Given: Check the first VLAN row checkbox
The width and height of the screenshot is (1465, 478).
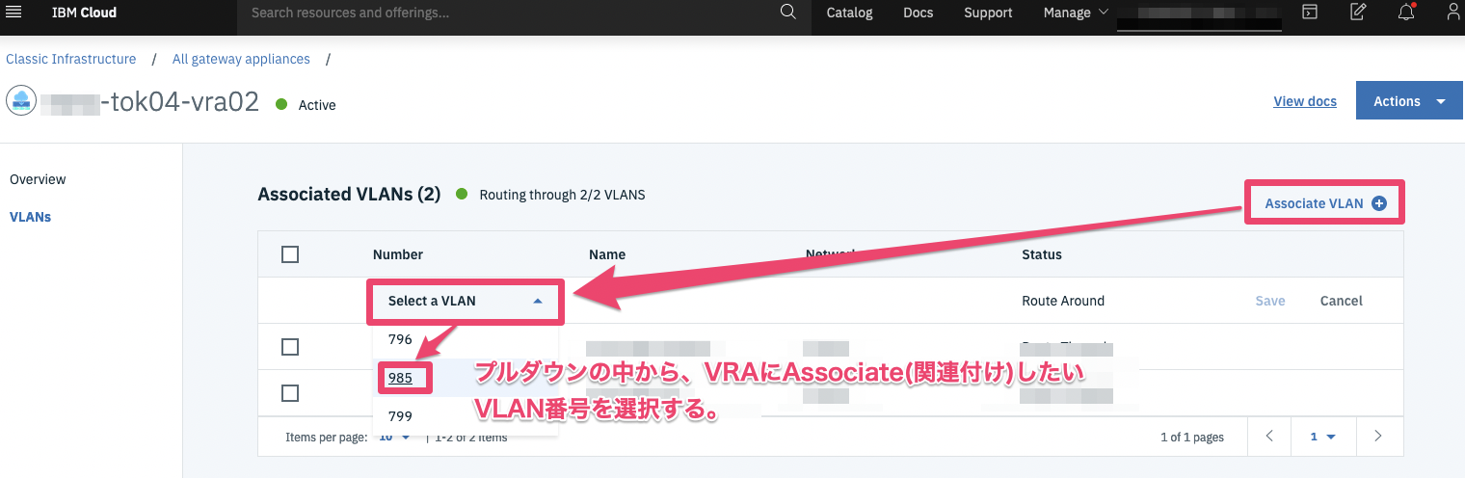Looking at the screenshot, I should (x=290, y=347).
